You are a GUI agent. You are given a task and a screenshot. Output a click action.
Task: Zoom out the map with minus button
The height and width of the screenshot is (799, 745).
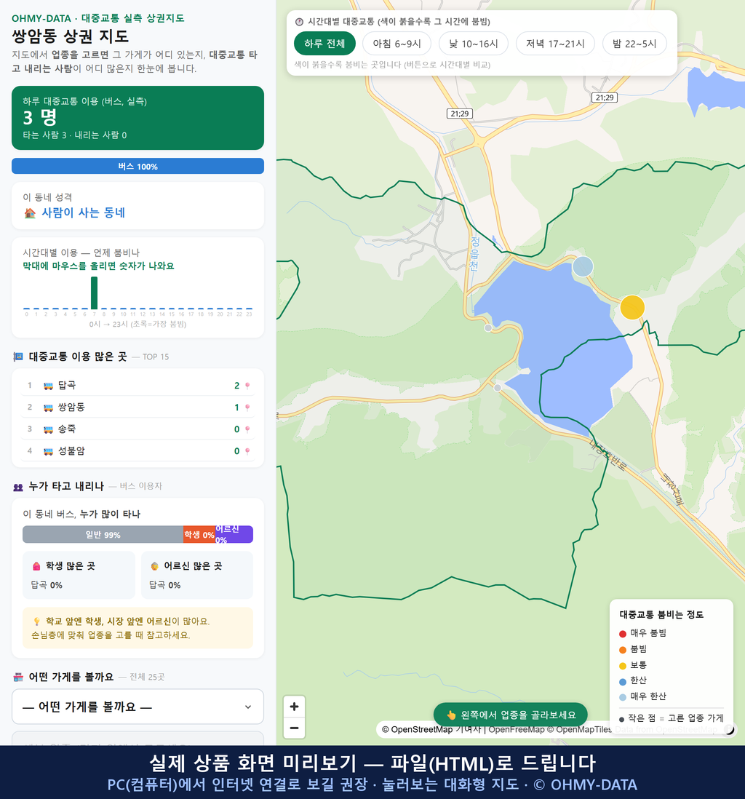[294, 728]
